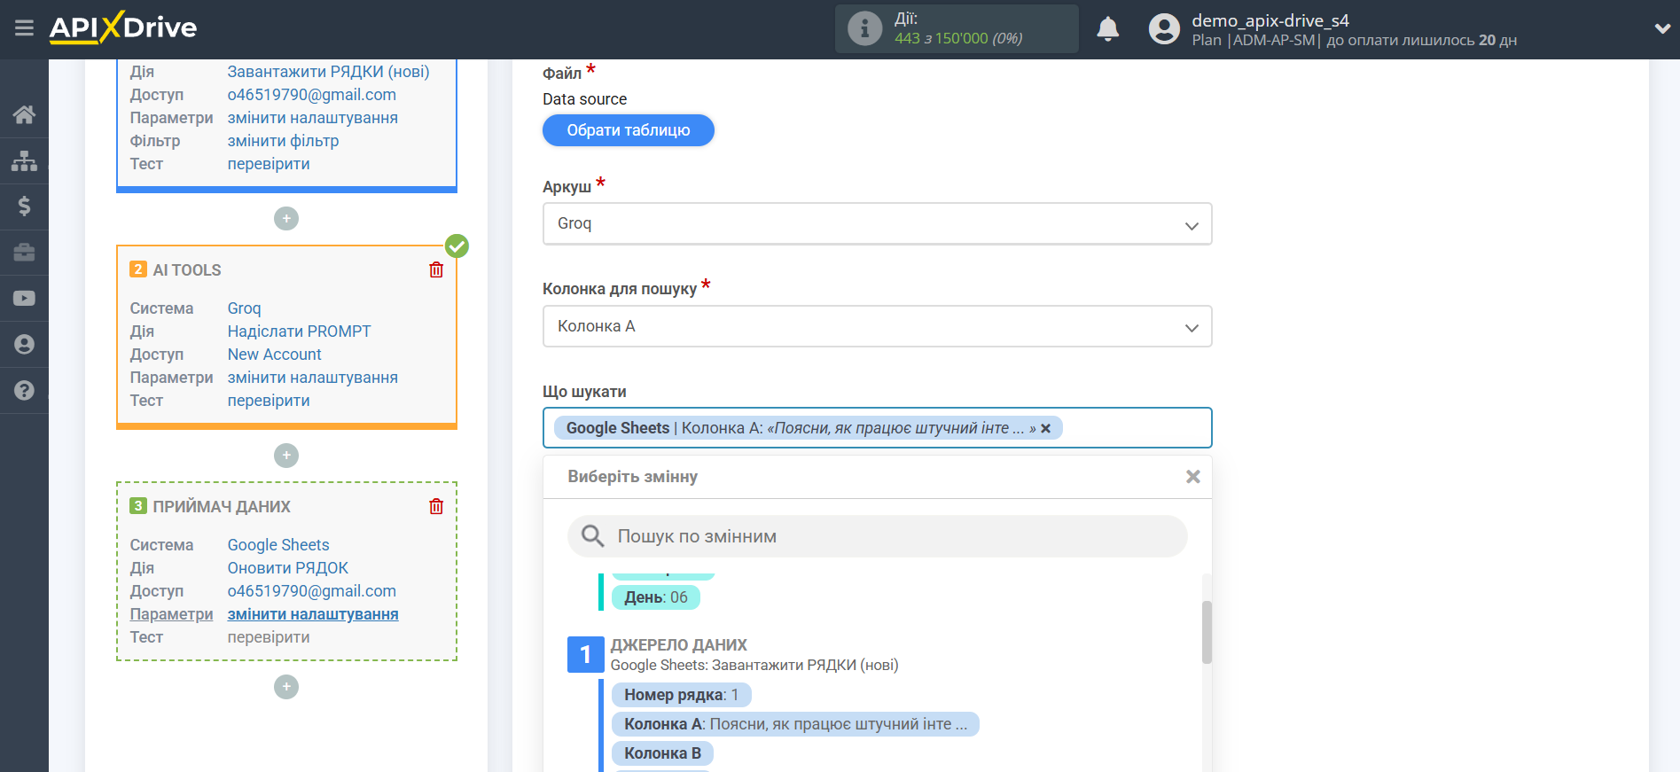This screenshot has width=1680, height=772.
Task: Click the notifications bell icon
Action: 1107,29
